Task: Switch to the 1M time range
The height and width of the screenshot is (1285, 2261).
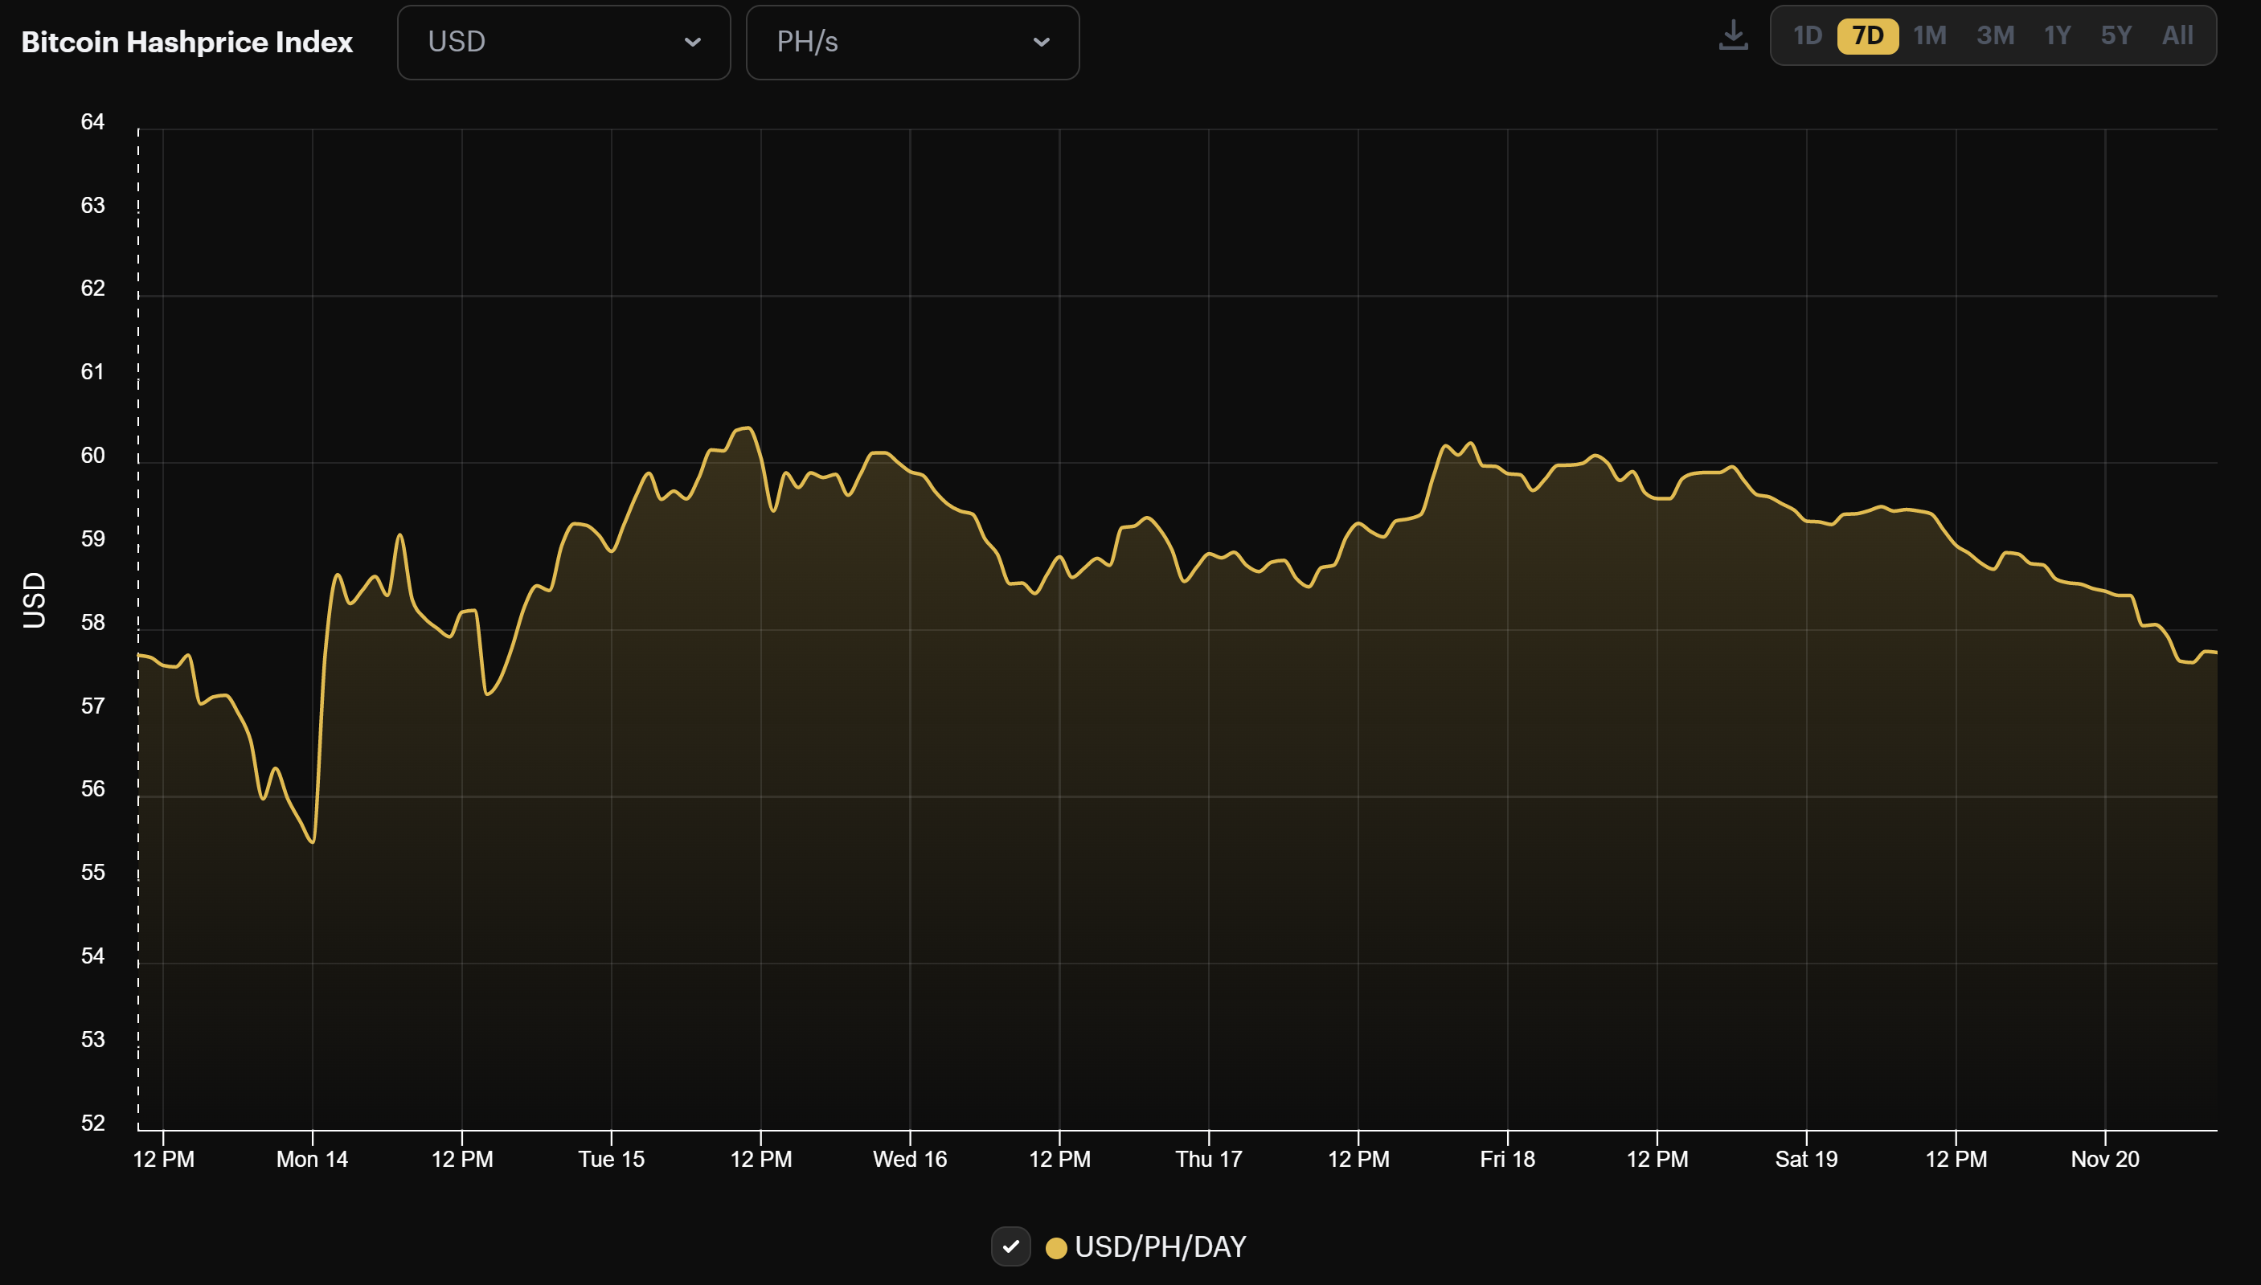Action: (1930, 35)
